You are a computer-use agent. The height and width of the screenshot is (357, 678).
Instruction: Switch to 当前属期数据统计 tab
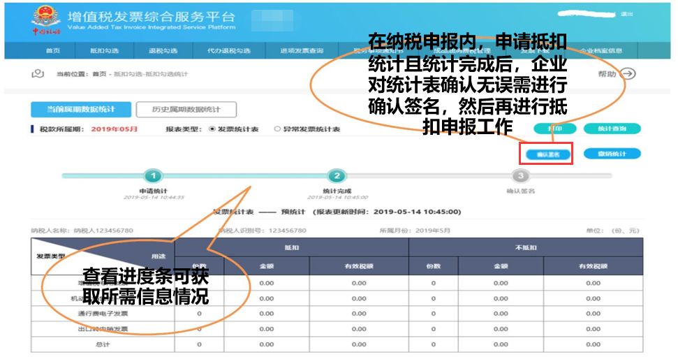tap(80, 110)
